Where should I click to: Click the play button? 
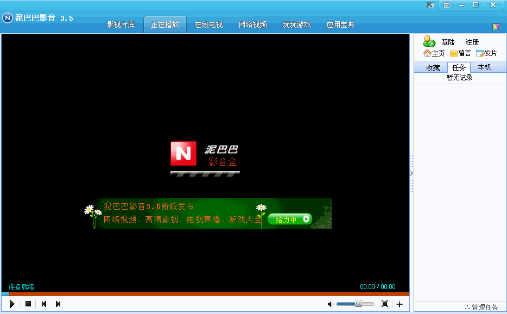coord(12,304)
